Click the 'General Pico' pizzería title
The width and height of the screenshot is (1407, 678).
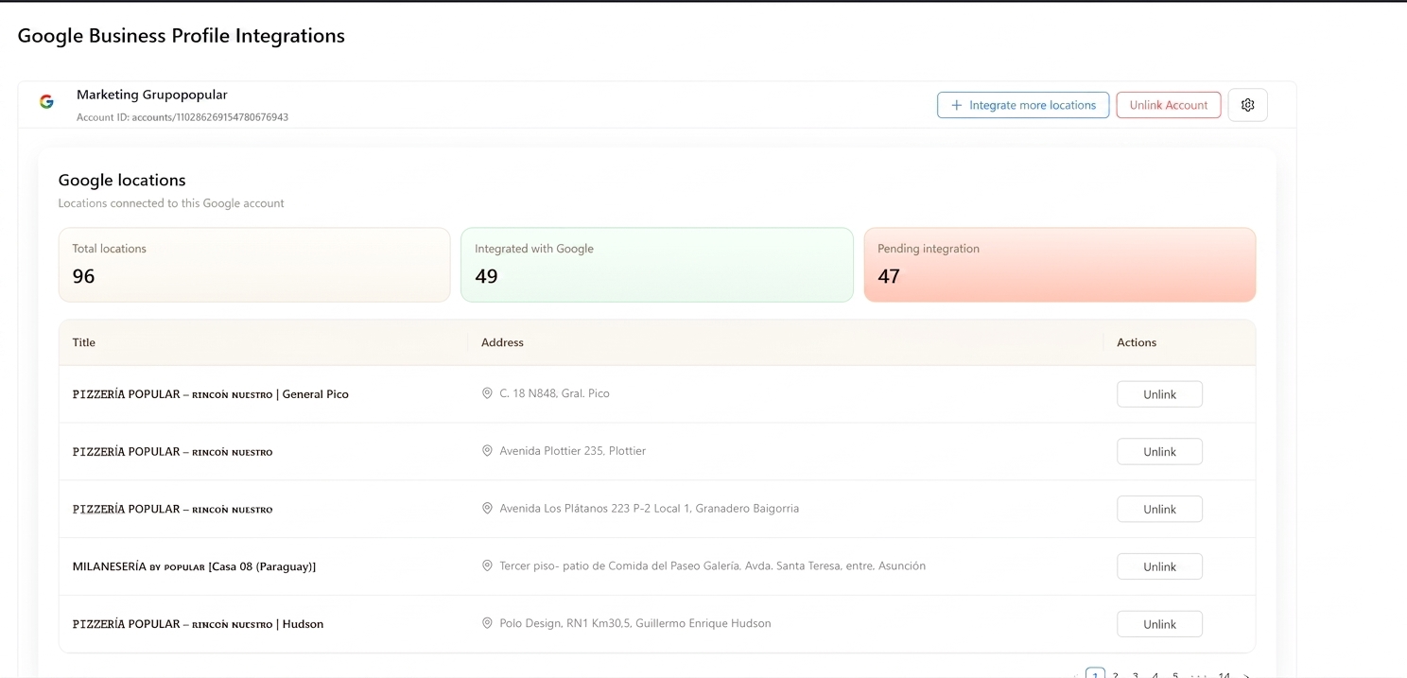[211, 394]
